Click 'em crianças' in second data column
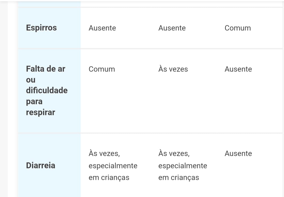Image resolution: width=284 pixels, height=197 pixels. click(x=179, y=178)
